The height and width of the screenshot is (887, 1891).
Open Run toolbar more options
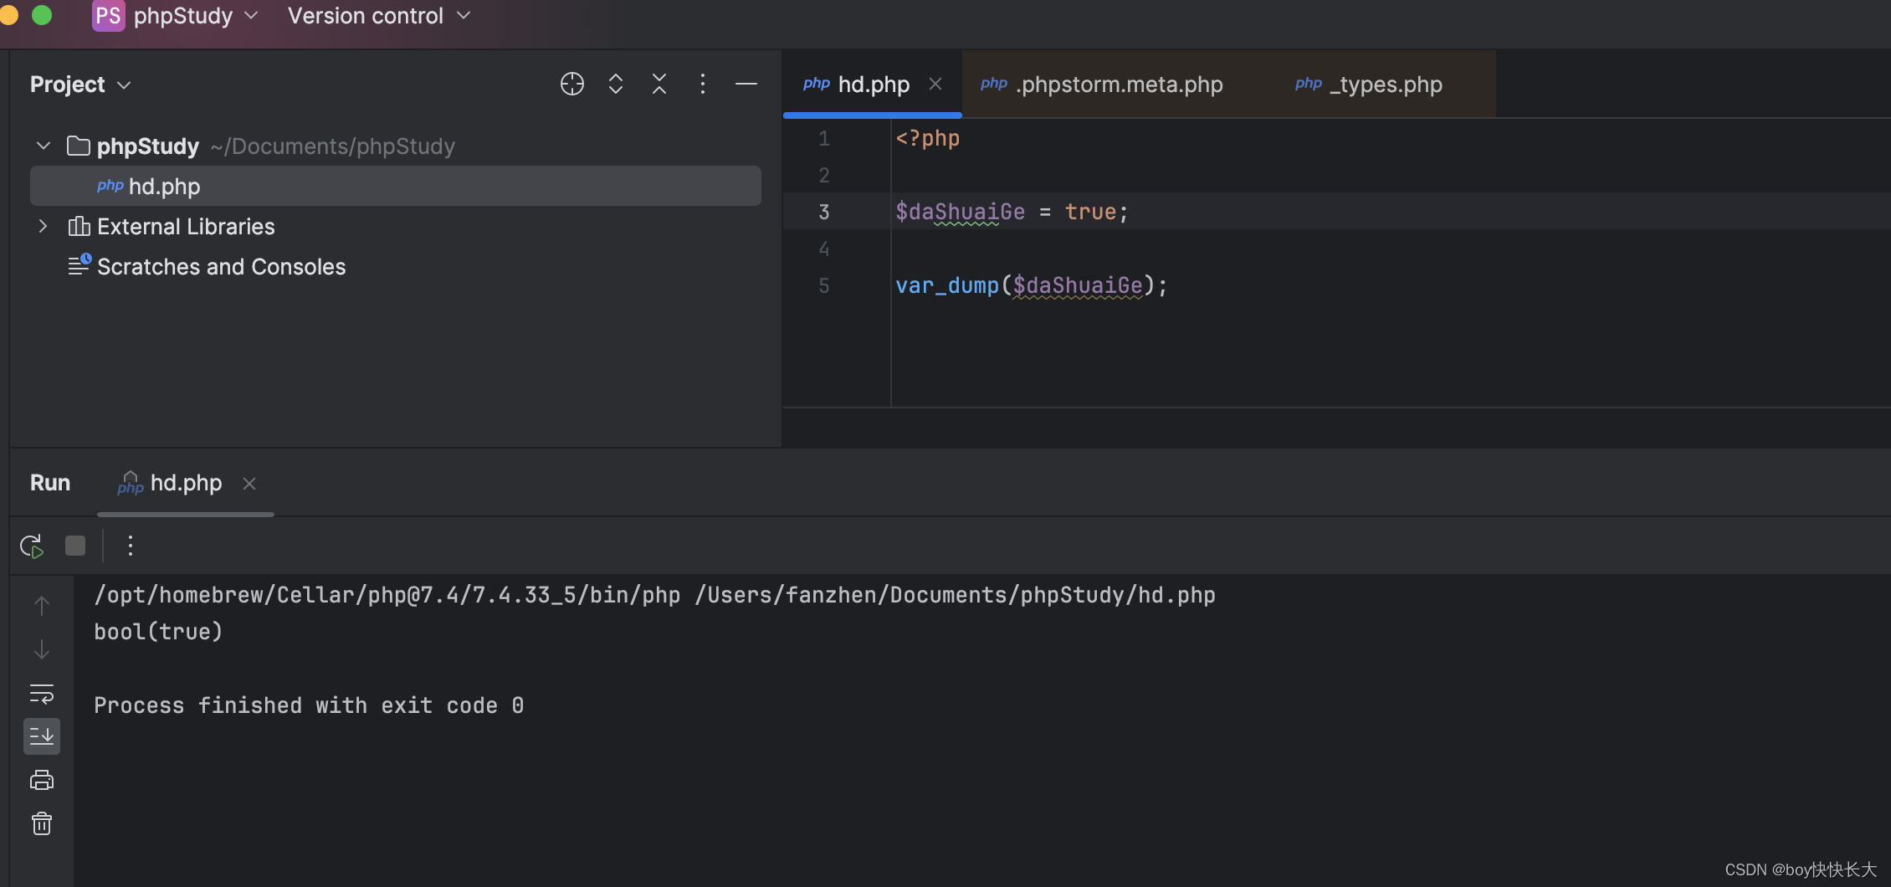[x=130, y=546]
